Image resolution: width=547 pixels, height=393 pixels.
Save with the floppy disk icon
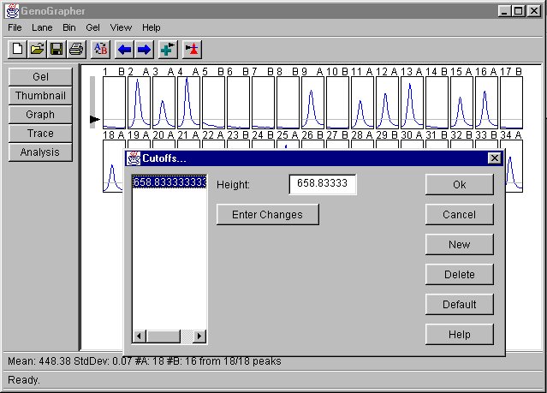(x=56, y=50)
